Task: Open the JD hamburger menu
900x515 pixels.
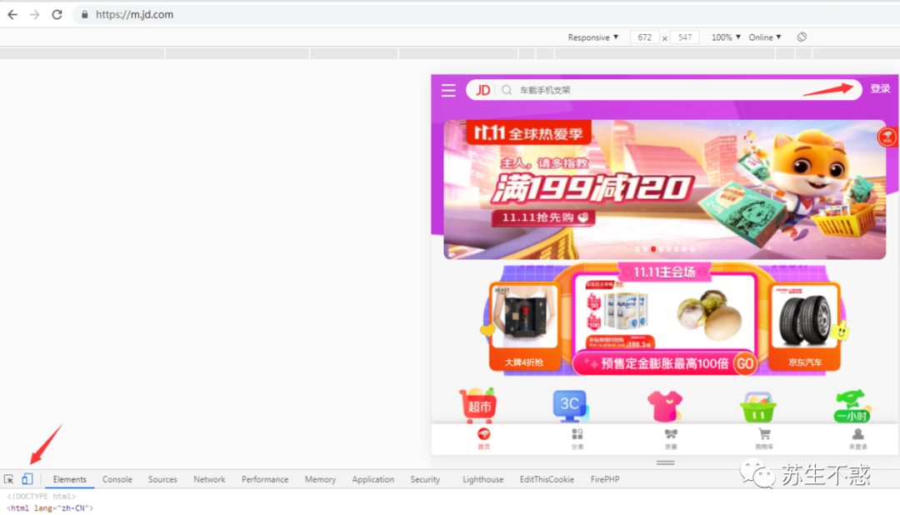Action: point(448,90)
